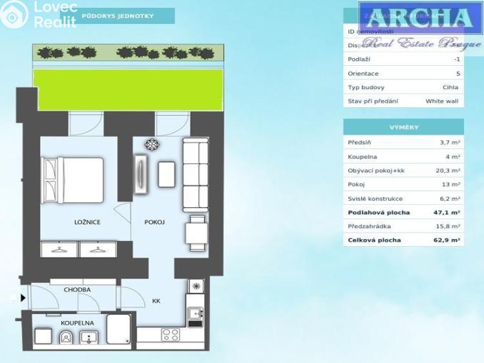Click the Svislé konstrukce row label
Viewport: 484px width, 363px height.
(375, 199)
